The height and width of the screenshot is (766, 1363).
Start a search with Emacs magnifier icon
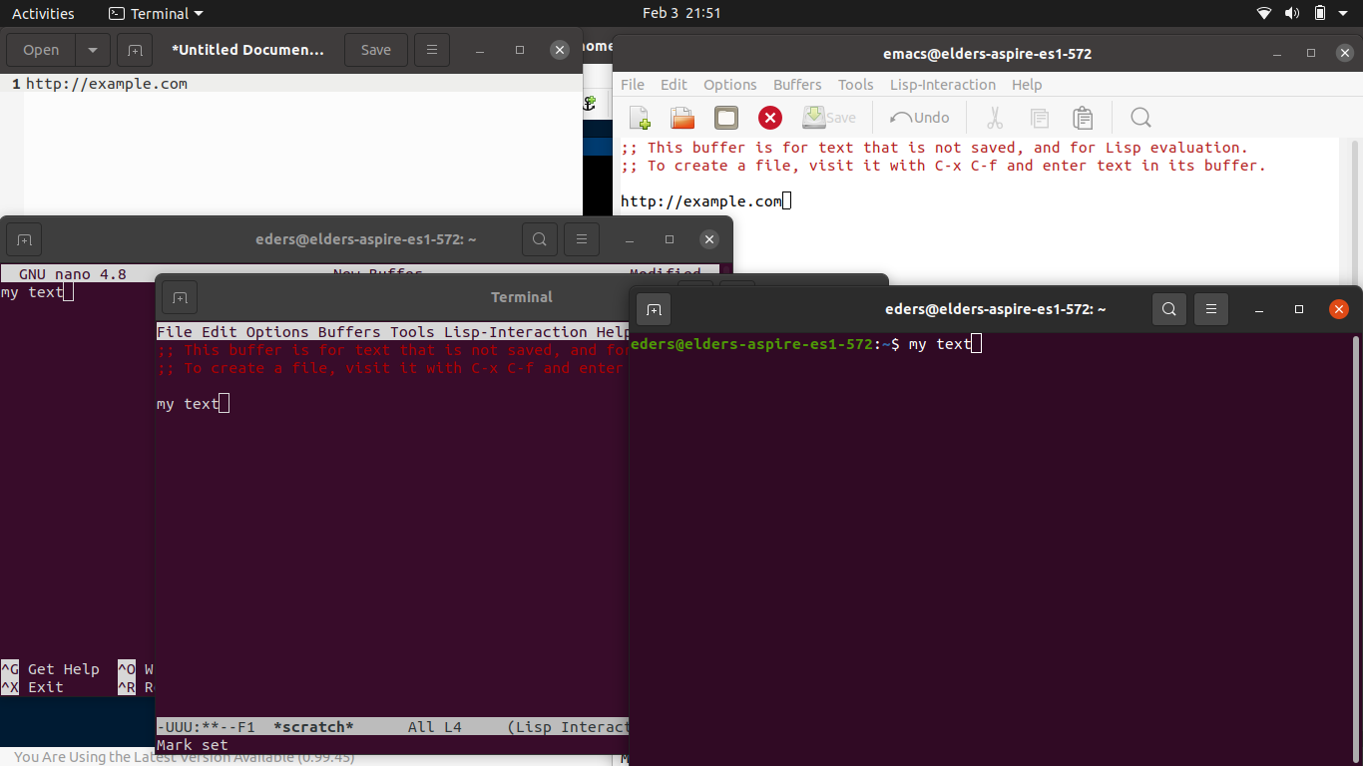click(1140, 118)
